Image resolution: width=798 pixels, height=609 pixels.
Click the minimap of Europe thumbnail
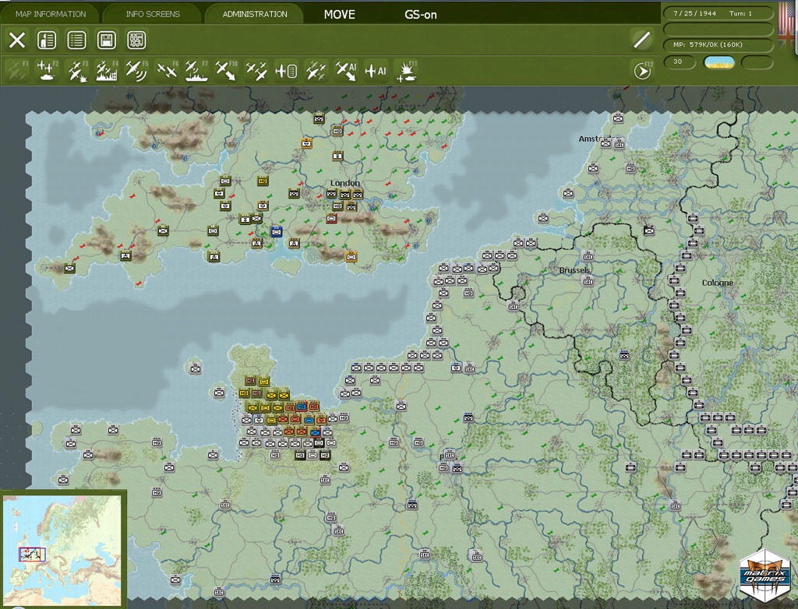[62, 549]
